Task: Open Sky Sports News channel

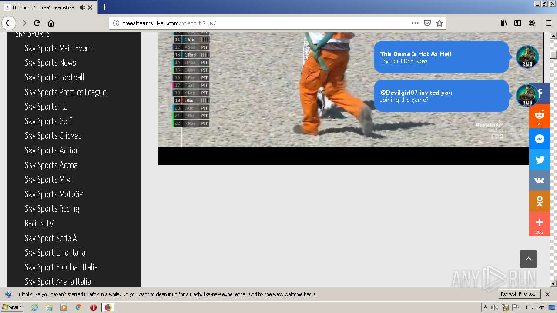Action: 50,63
